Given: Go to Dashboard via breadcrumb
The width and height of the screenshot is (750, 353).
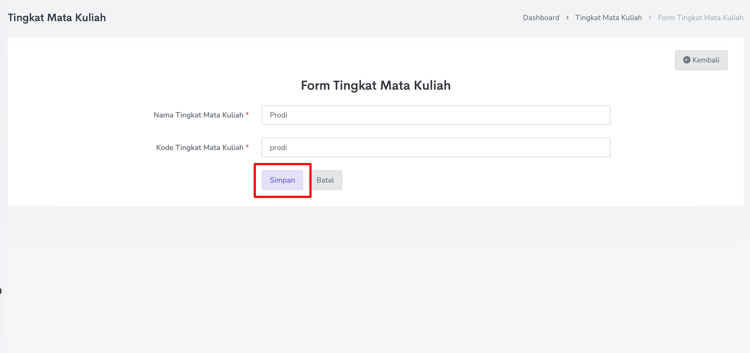Looking at the screenshot, I should coord(541,18).
